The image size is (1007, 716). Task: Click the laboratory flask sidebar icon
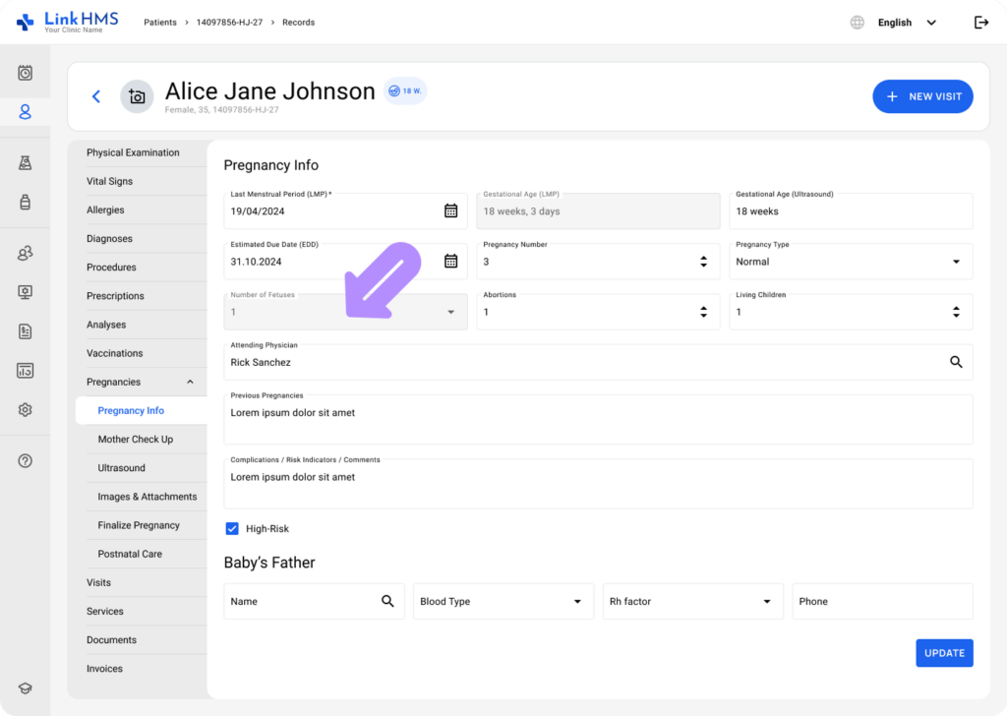tap(26, 163)
